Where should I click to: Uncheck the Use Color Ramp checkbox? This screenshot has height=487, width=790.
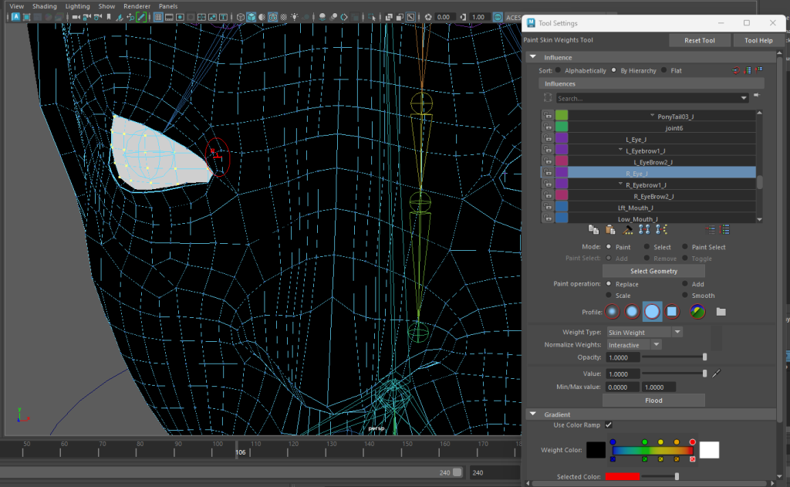point(609,425)
